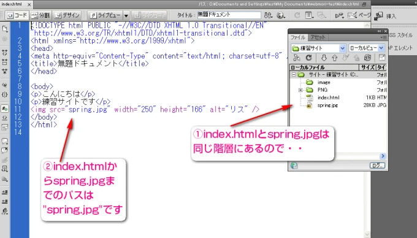417x238 pixels.
Task: Open the Open Documents list in coding toolbar
Action: (5, 29)
